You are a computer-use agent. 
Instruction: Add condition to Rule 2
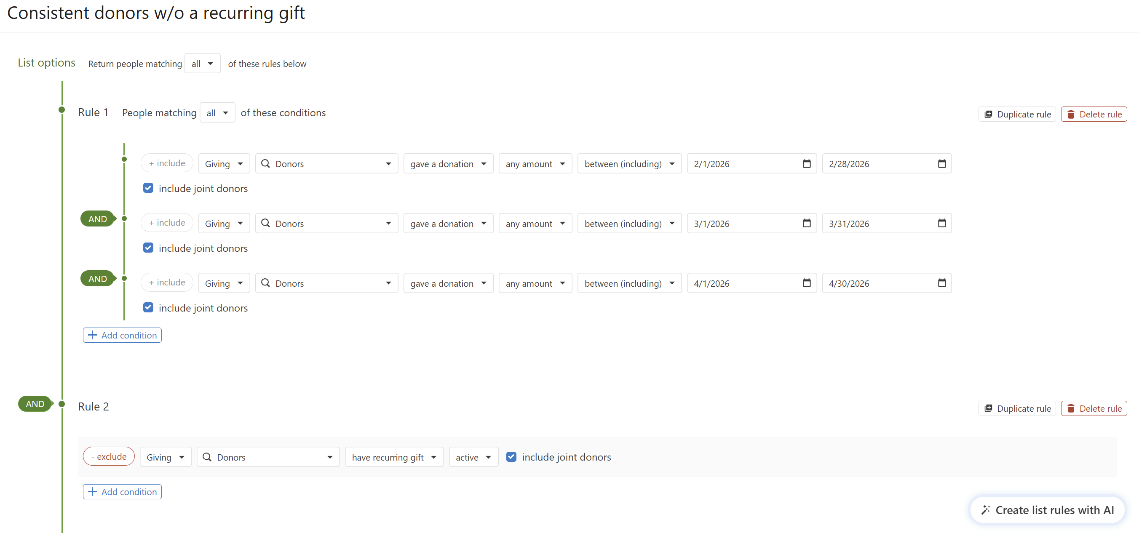[122, 492]
